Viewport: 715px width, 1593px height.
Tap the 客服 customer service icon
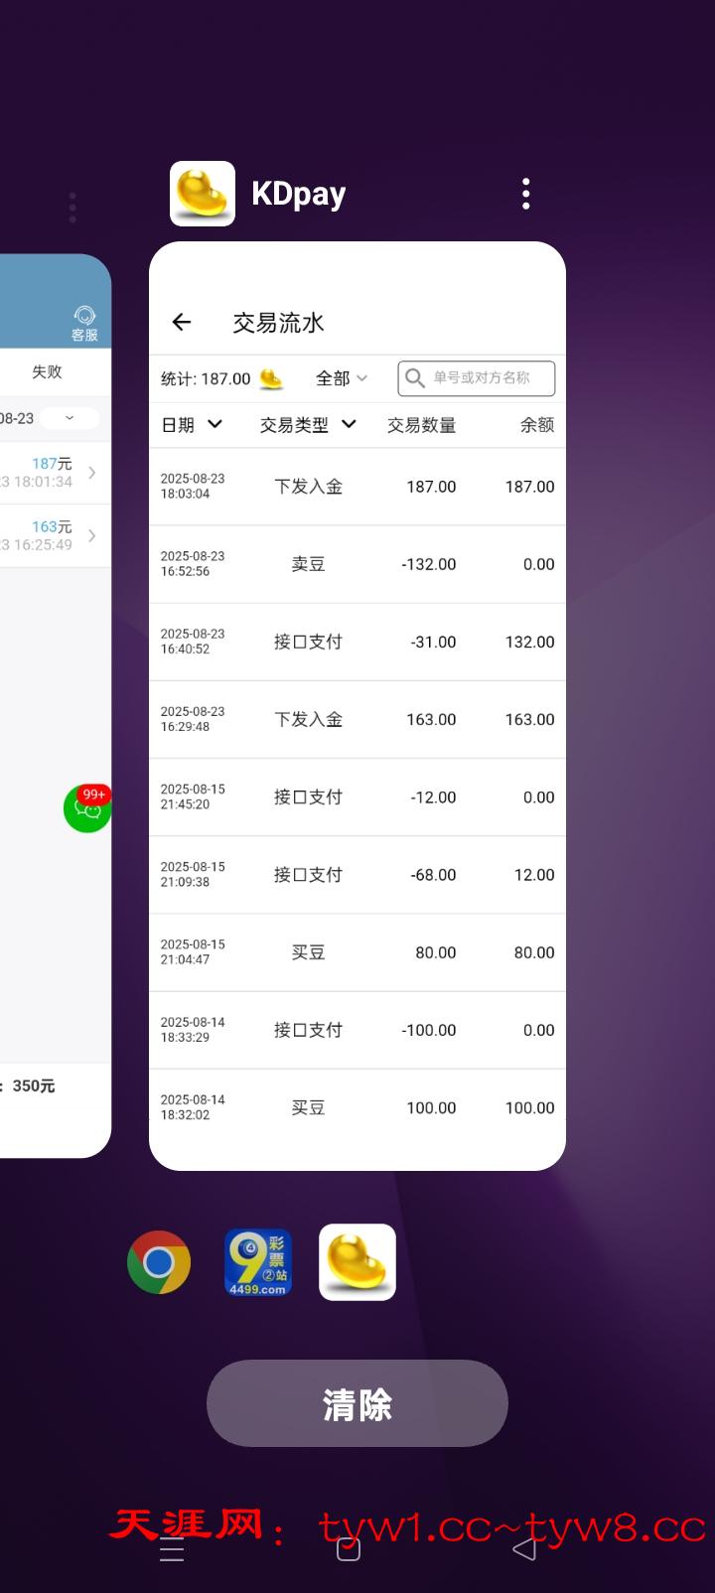[x=84, y=323]
